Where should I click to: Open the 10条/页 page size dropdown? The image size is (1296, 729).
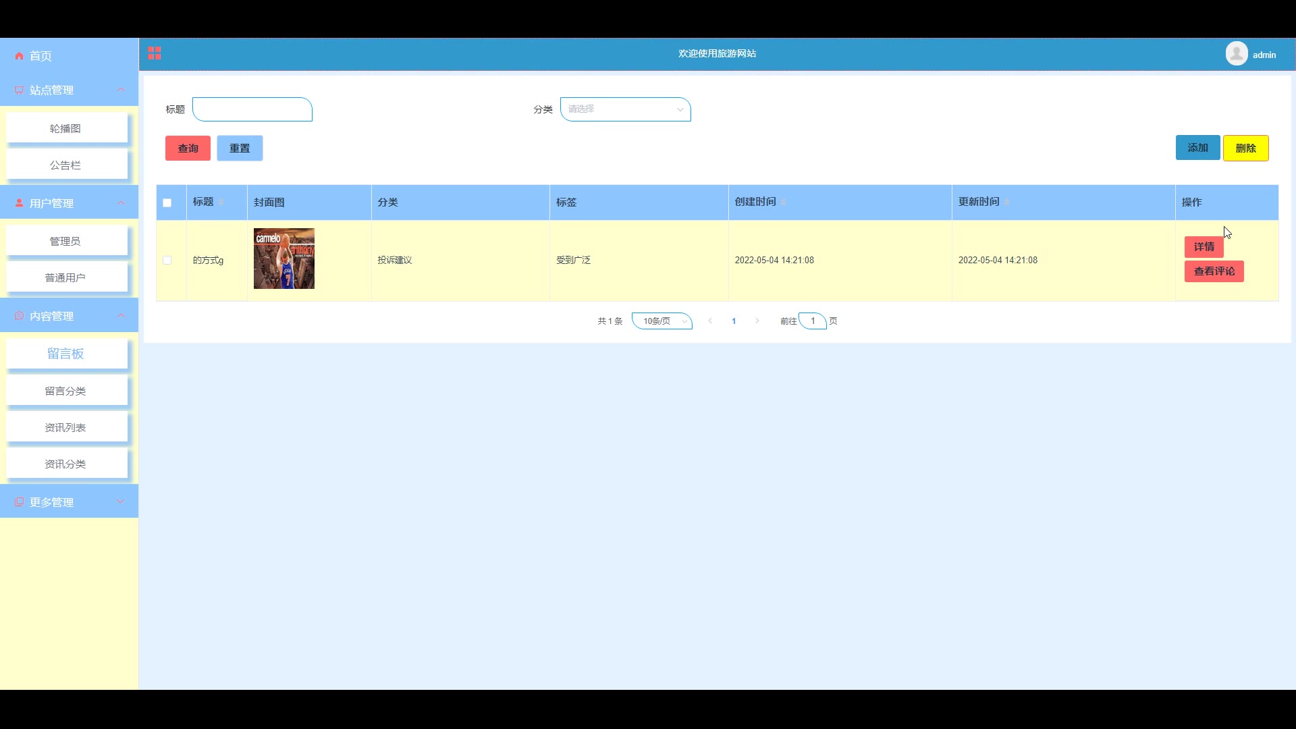pos(661,321)
